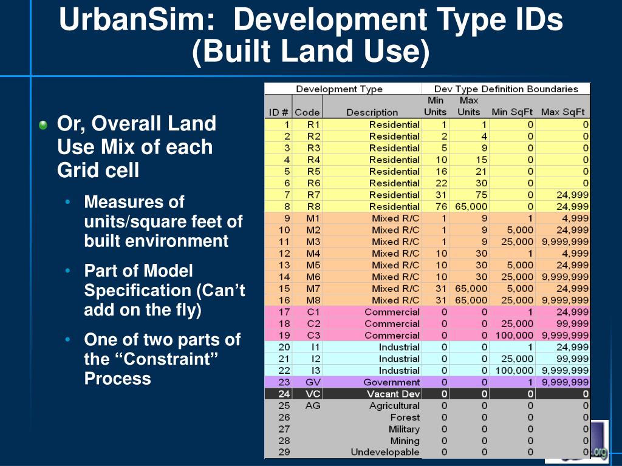Click the "Description" column header
This screenshot has height=466, width=622.
(372, 112)
